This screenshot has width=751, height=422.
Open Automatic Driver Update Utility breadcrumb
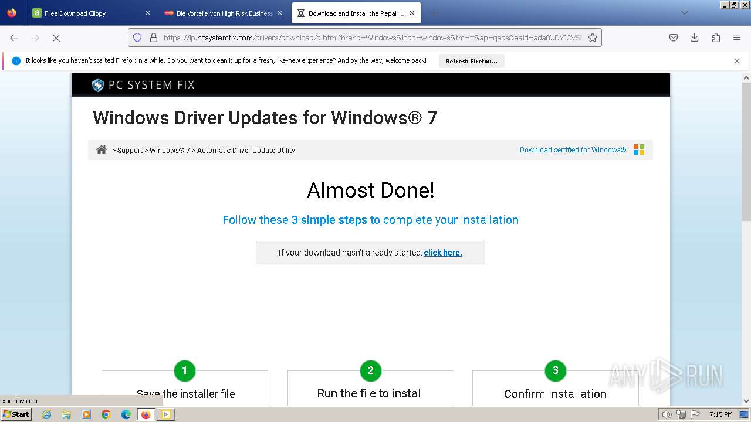pos(246,151)
